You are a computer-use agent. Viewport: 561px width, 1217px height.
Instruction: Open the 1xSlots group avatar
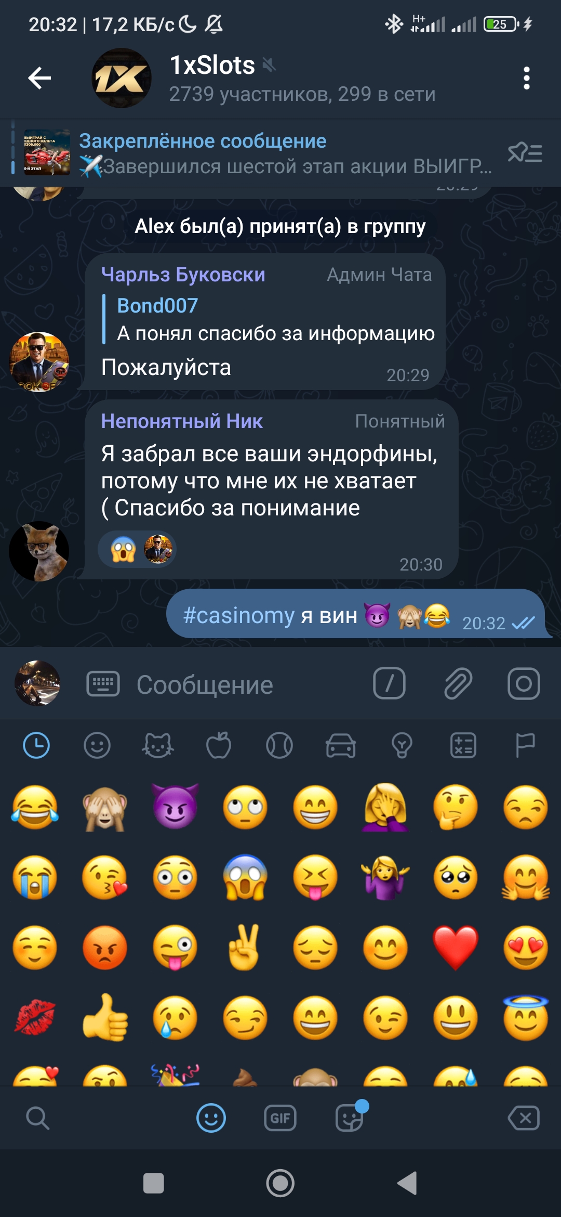pos(122,79)
